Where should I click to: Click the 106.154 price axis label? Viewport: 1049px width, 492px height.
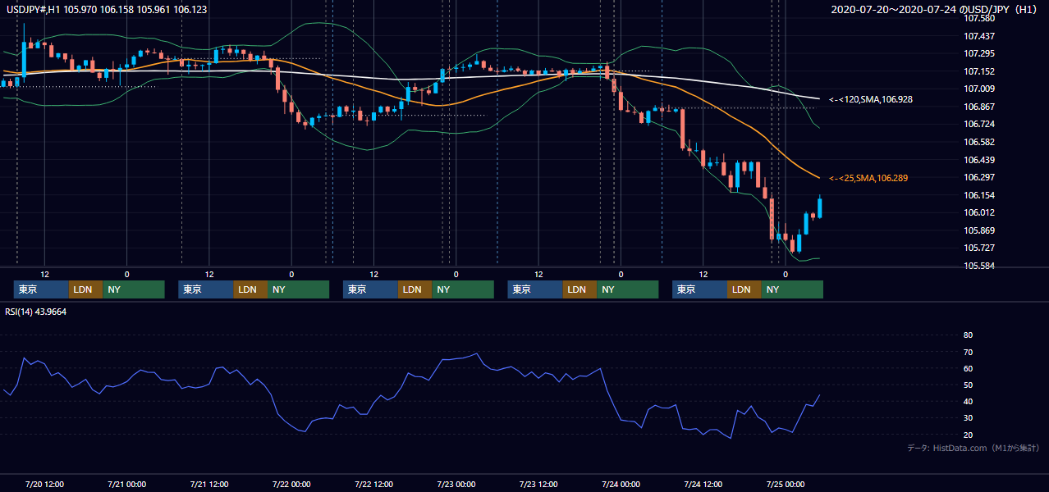pos(978,195)
